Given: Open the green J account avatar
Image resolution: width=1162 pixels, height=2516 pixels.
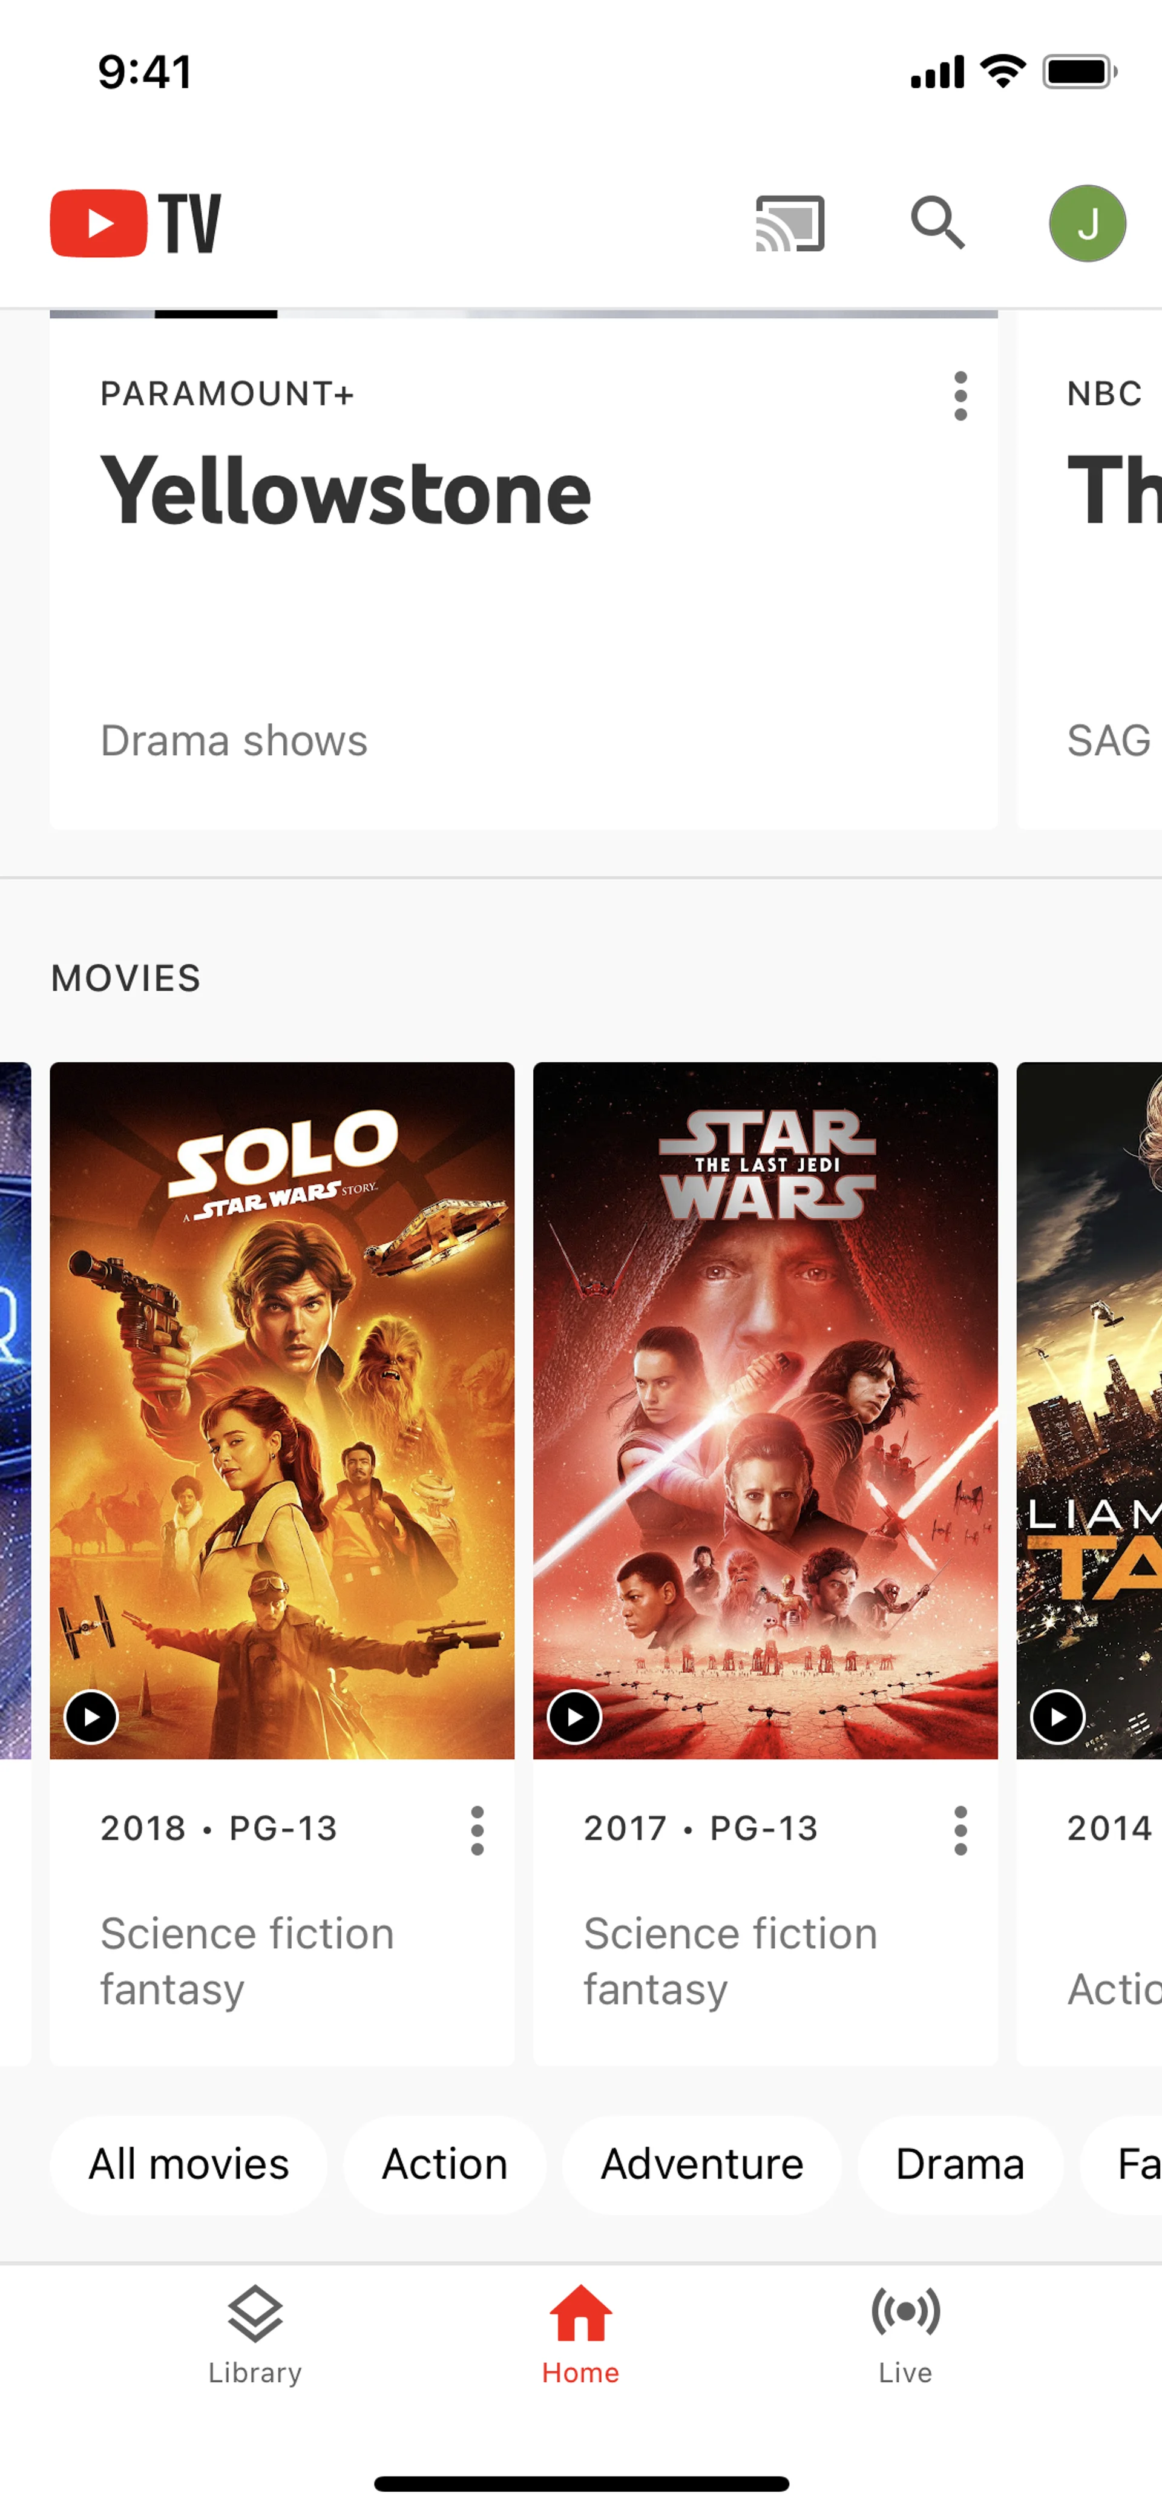Looking at the screenshot, I should pyautogui.click(x=1087, y=224).
